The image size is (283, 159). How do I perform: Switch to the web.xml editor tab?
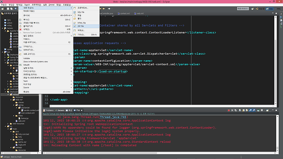(x=139, y=13)
